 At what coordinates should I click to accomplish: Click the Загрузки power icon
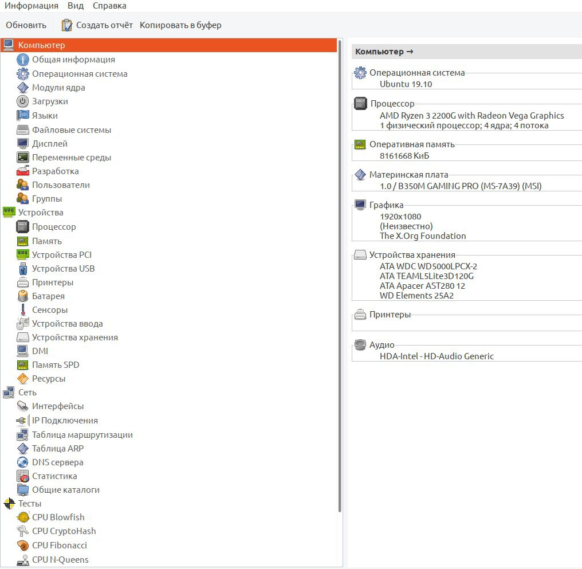click(x=23, y=101)
